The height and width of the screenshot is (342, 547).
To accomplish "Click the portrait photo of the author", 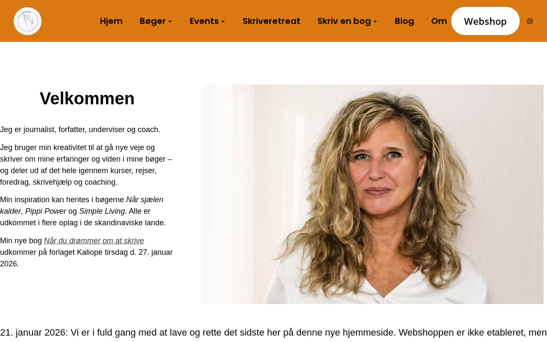I will [x=373, y=194].
